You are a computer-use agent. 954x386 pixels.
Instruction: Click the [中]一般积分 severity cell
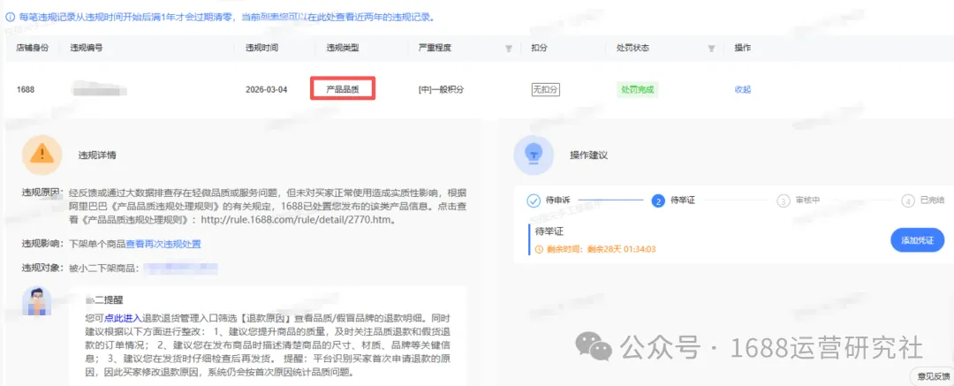tap(441, 89)
